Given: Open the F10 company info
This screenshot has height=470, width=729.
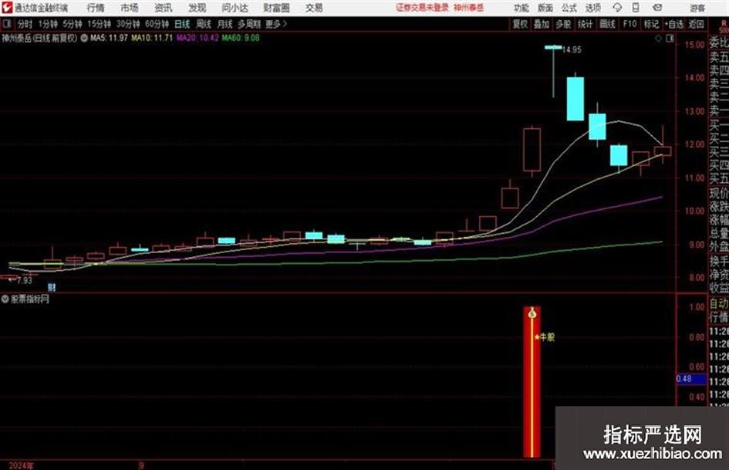Looking at the screenshot, I should pyautogui.click(x=629, y=24).
